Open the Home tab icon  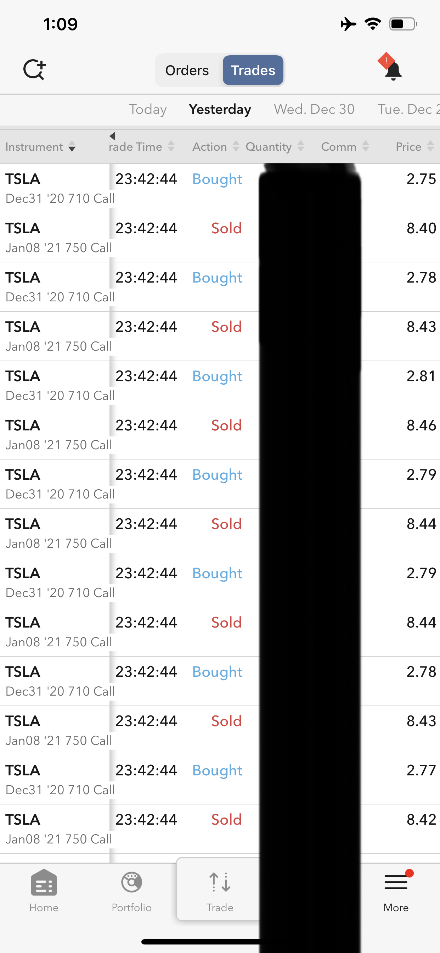44,883
